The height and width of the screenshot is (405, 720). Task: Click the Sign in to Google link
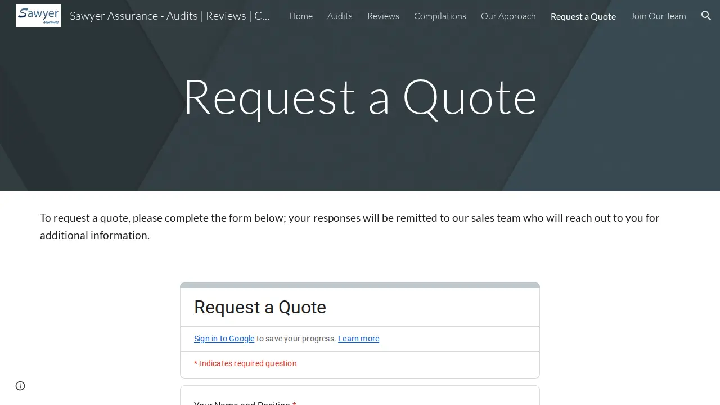tap(224, 339)
